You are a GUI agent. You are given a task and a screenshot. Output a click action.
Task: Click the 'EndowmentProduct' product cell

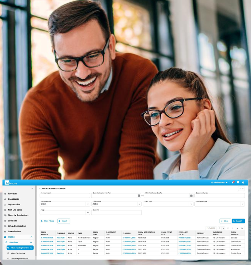(204, 249)
